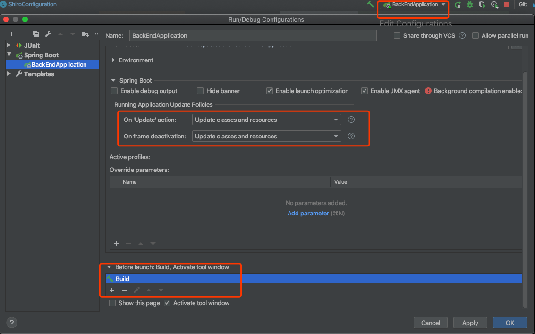
Task: Confirm with the OK button
Action: click(x=510, y=323)
